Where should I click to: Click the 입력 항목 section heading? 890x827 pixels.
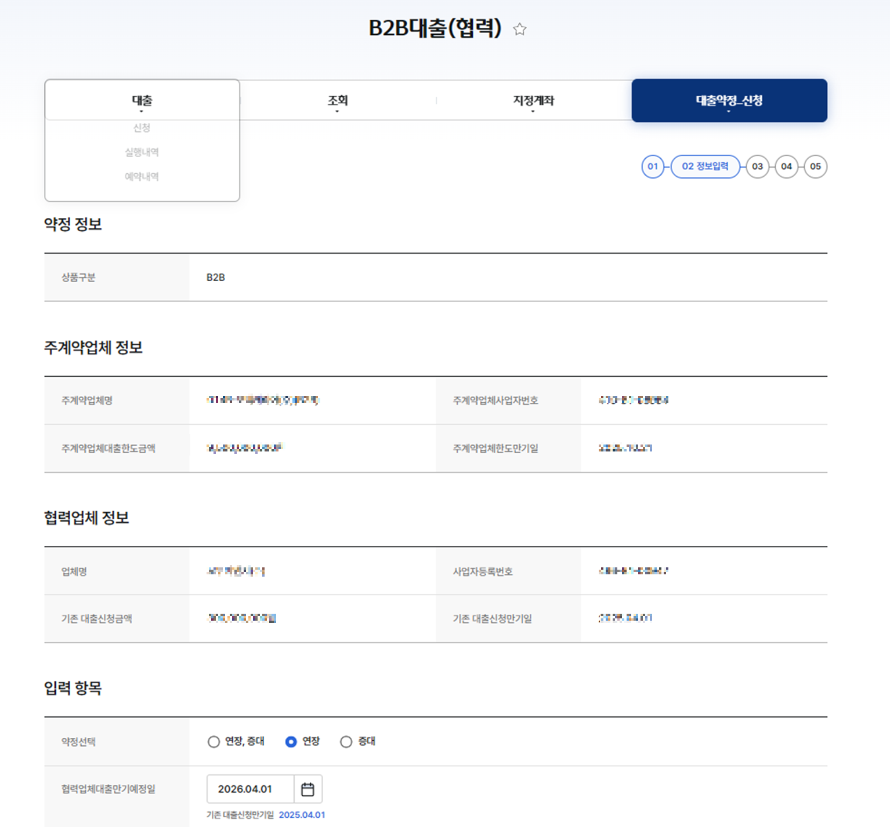73,688
